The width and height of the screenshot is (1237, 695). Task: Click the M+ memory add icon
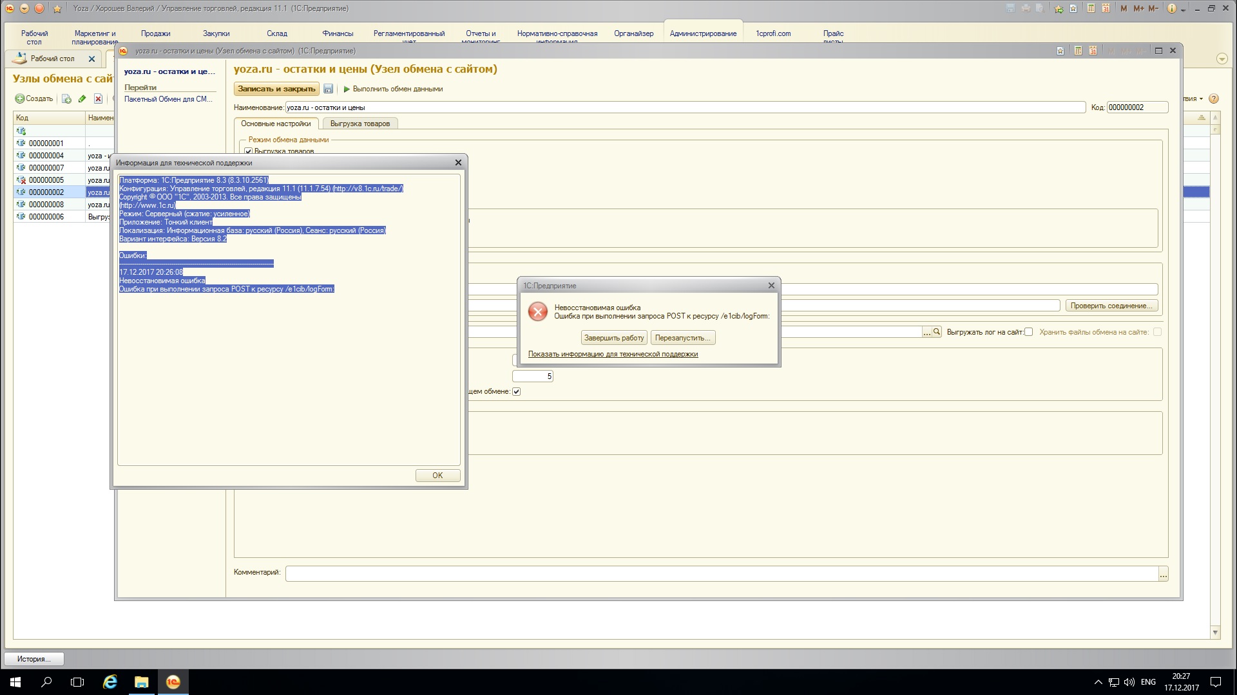pos(1138,8)
